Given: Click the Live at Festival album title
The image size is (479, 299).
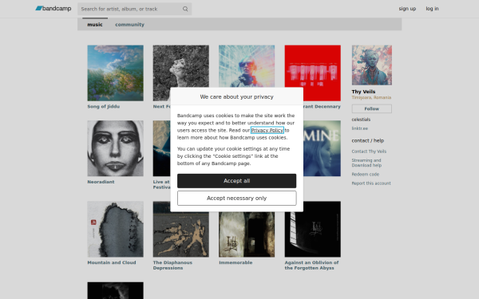Looking at the screenshot, I should tap(161, 184).
